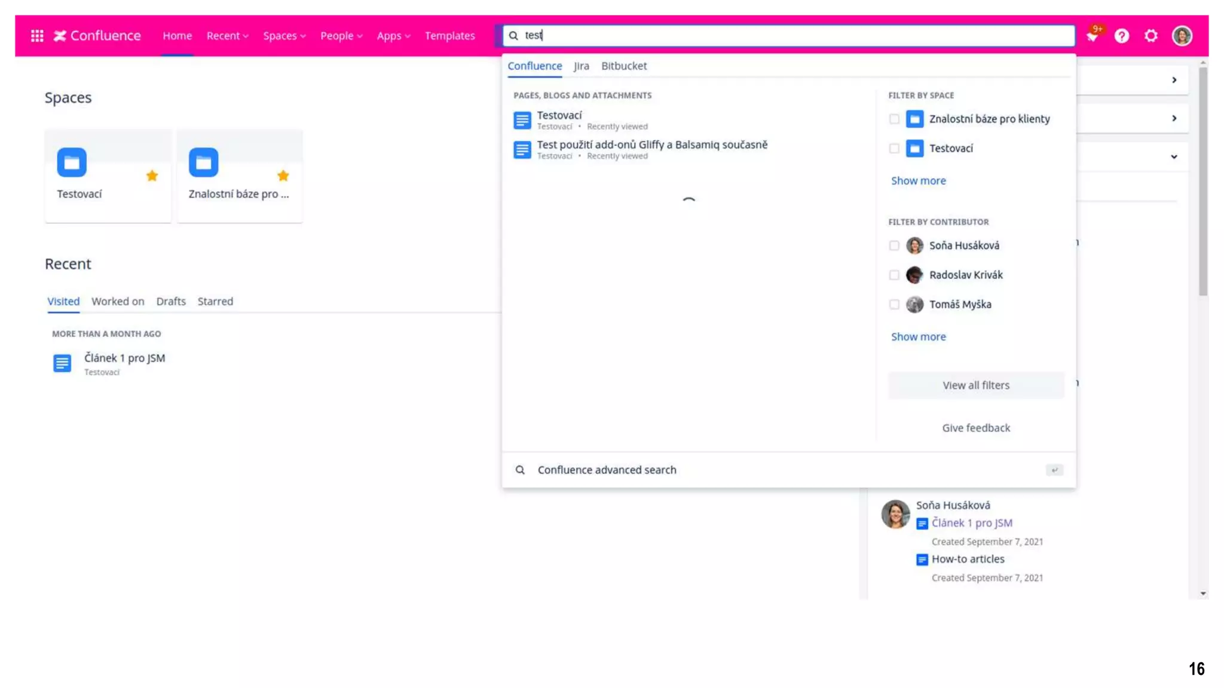Screen dimensions: 1224x688
Task: Click the page vertical scrollbar
Action: [x=1203, y=179]
